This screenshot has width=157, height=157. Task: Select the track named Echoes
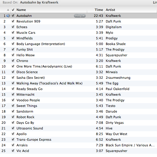coord(22,27)
